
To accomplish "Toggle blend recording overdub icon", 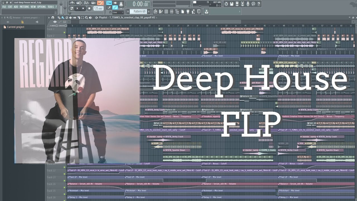I will tap(93, 3).
